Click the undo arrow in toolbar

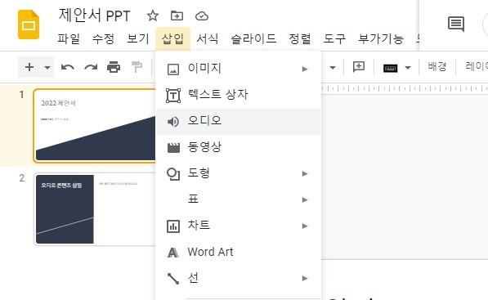pos(68,67)
